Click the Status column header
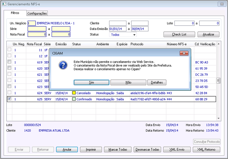The image size is (228, 159). coord(84,44)
